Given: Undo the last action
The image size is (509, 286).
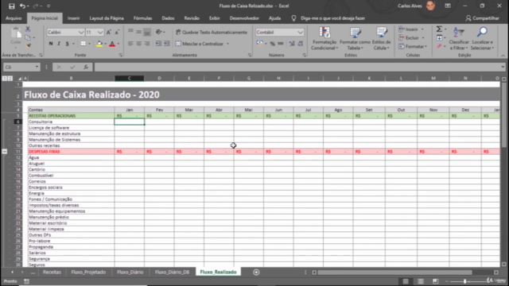Looking at the screenshot, I should pyautogui.click(x=22, y=6).
